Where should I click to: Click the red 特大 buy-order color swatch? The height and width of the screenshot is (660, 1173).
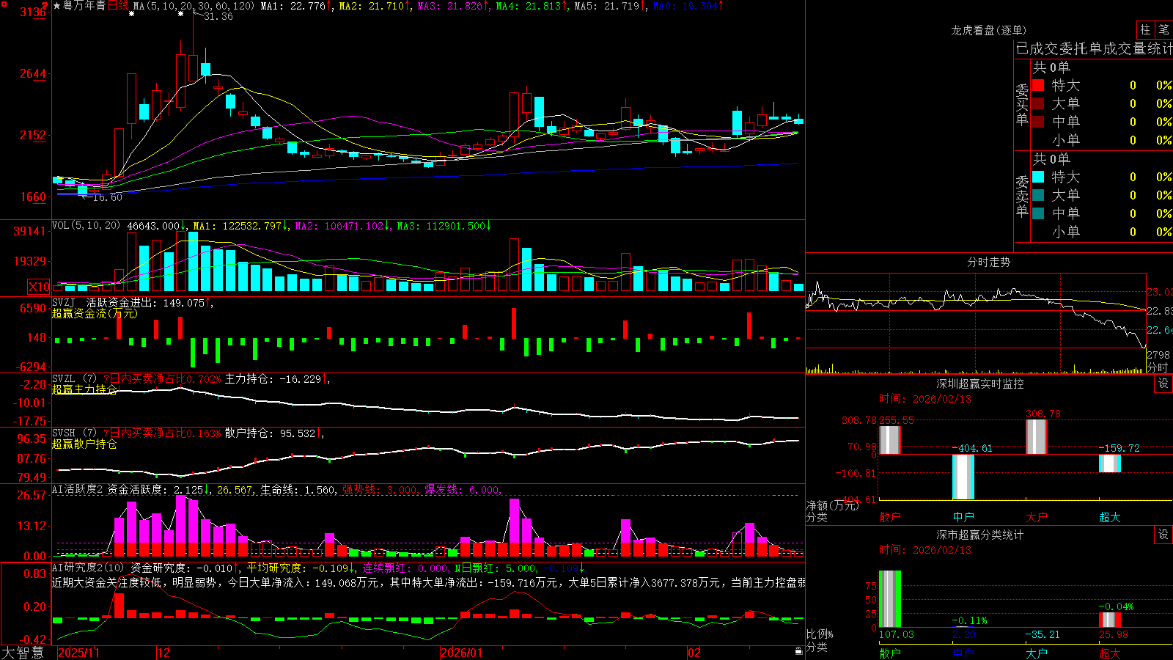click(x=1038, y=85)
